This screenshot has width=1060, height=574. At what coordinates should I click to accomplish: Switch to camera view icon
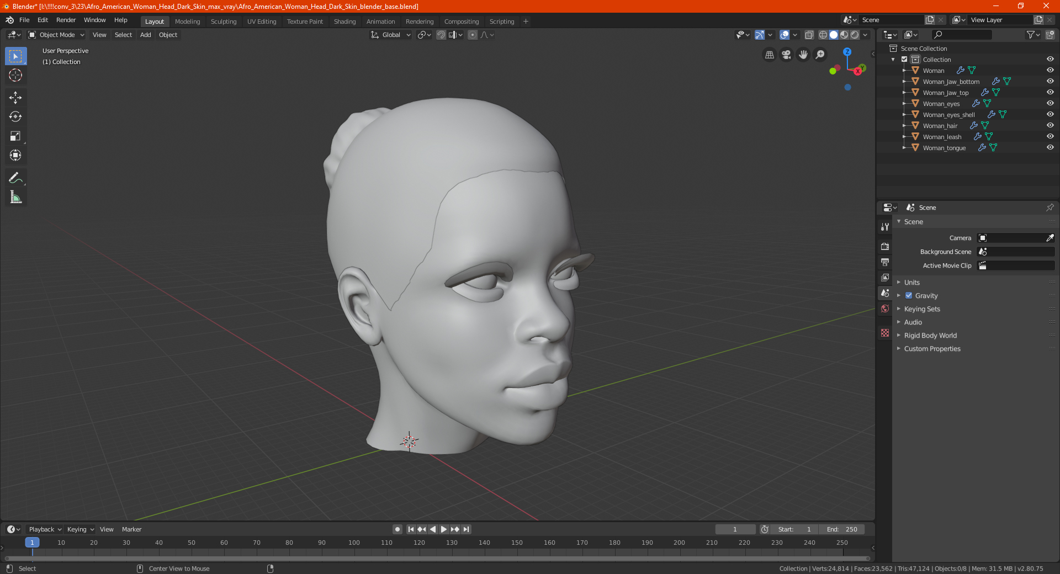click(786, 55)
